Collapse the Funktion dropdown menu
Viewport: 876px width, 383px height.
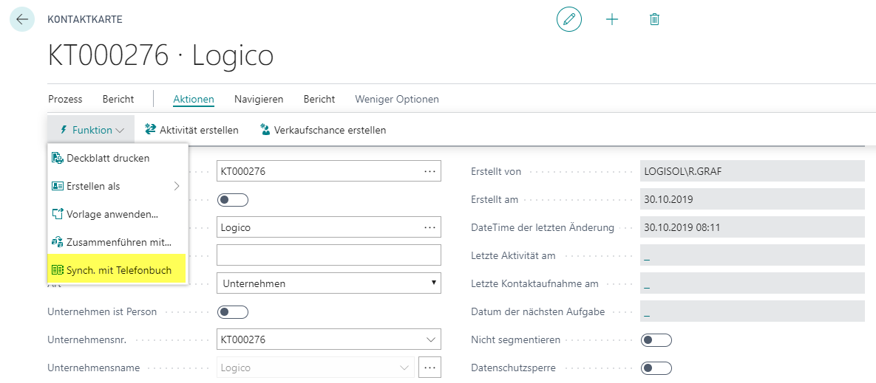(91, 130)
